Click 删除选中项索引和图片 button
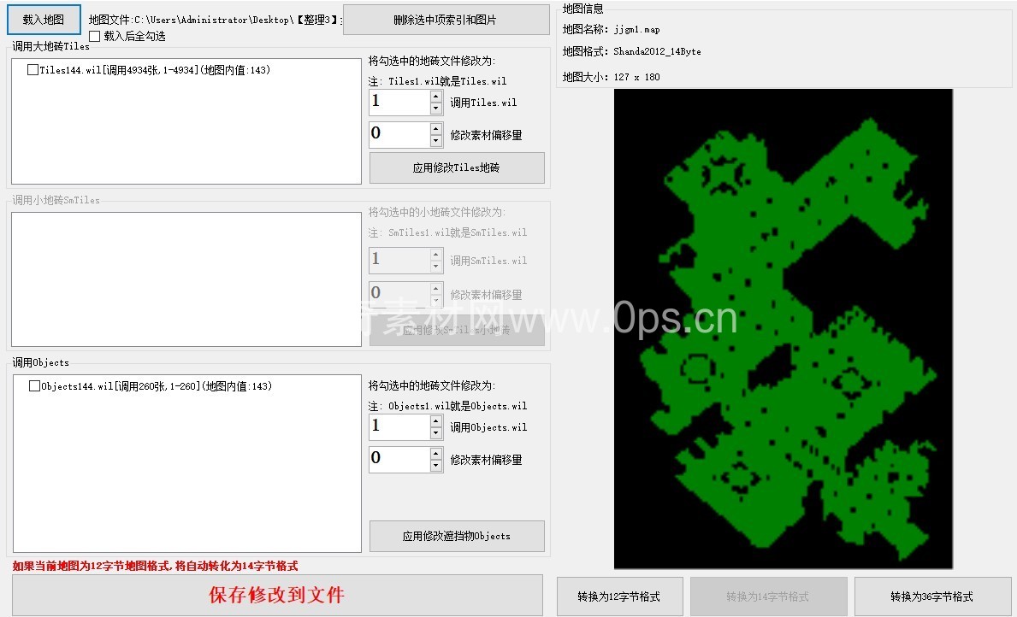The image size is (1017, 617). click(445, 20)
